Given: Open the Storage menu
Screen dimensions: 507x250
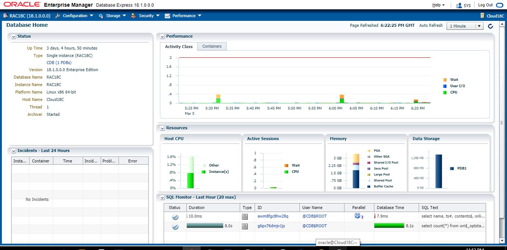Looking at the screenshot, I should (116, 16).
